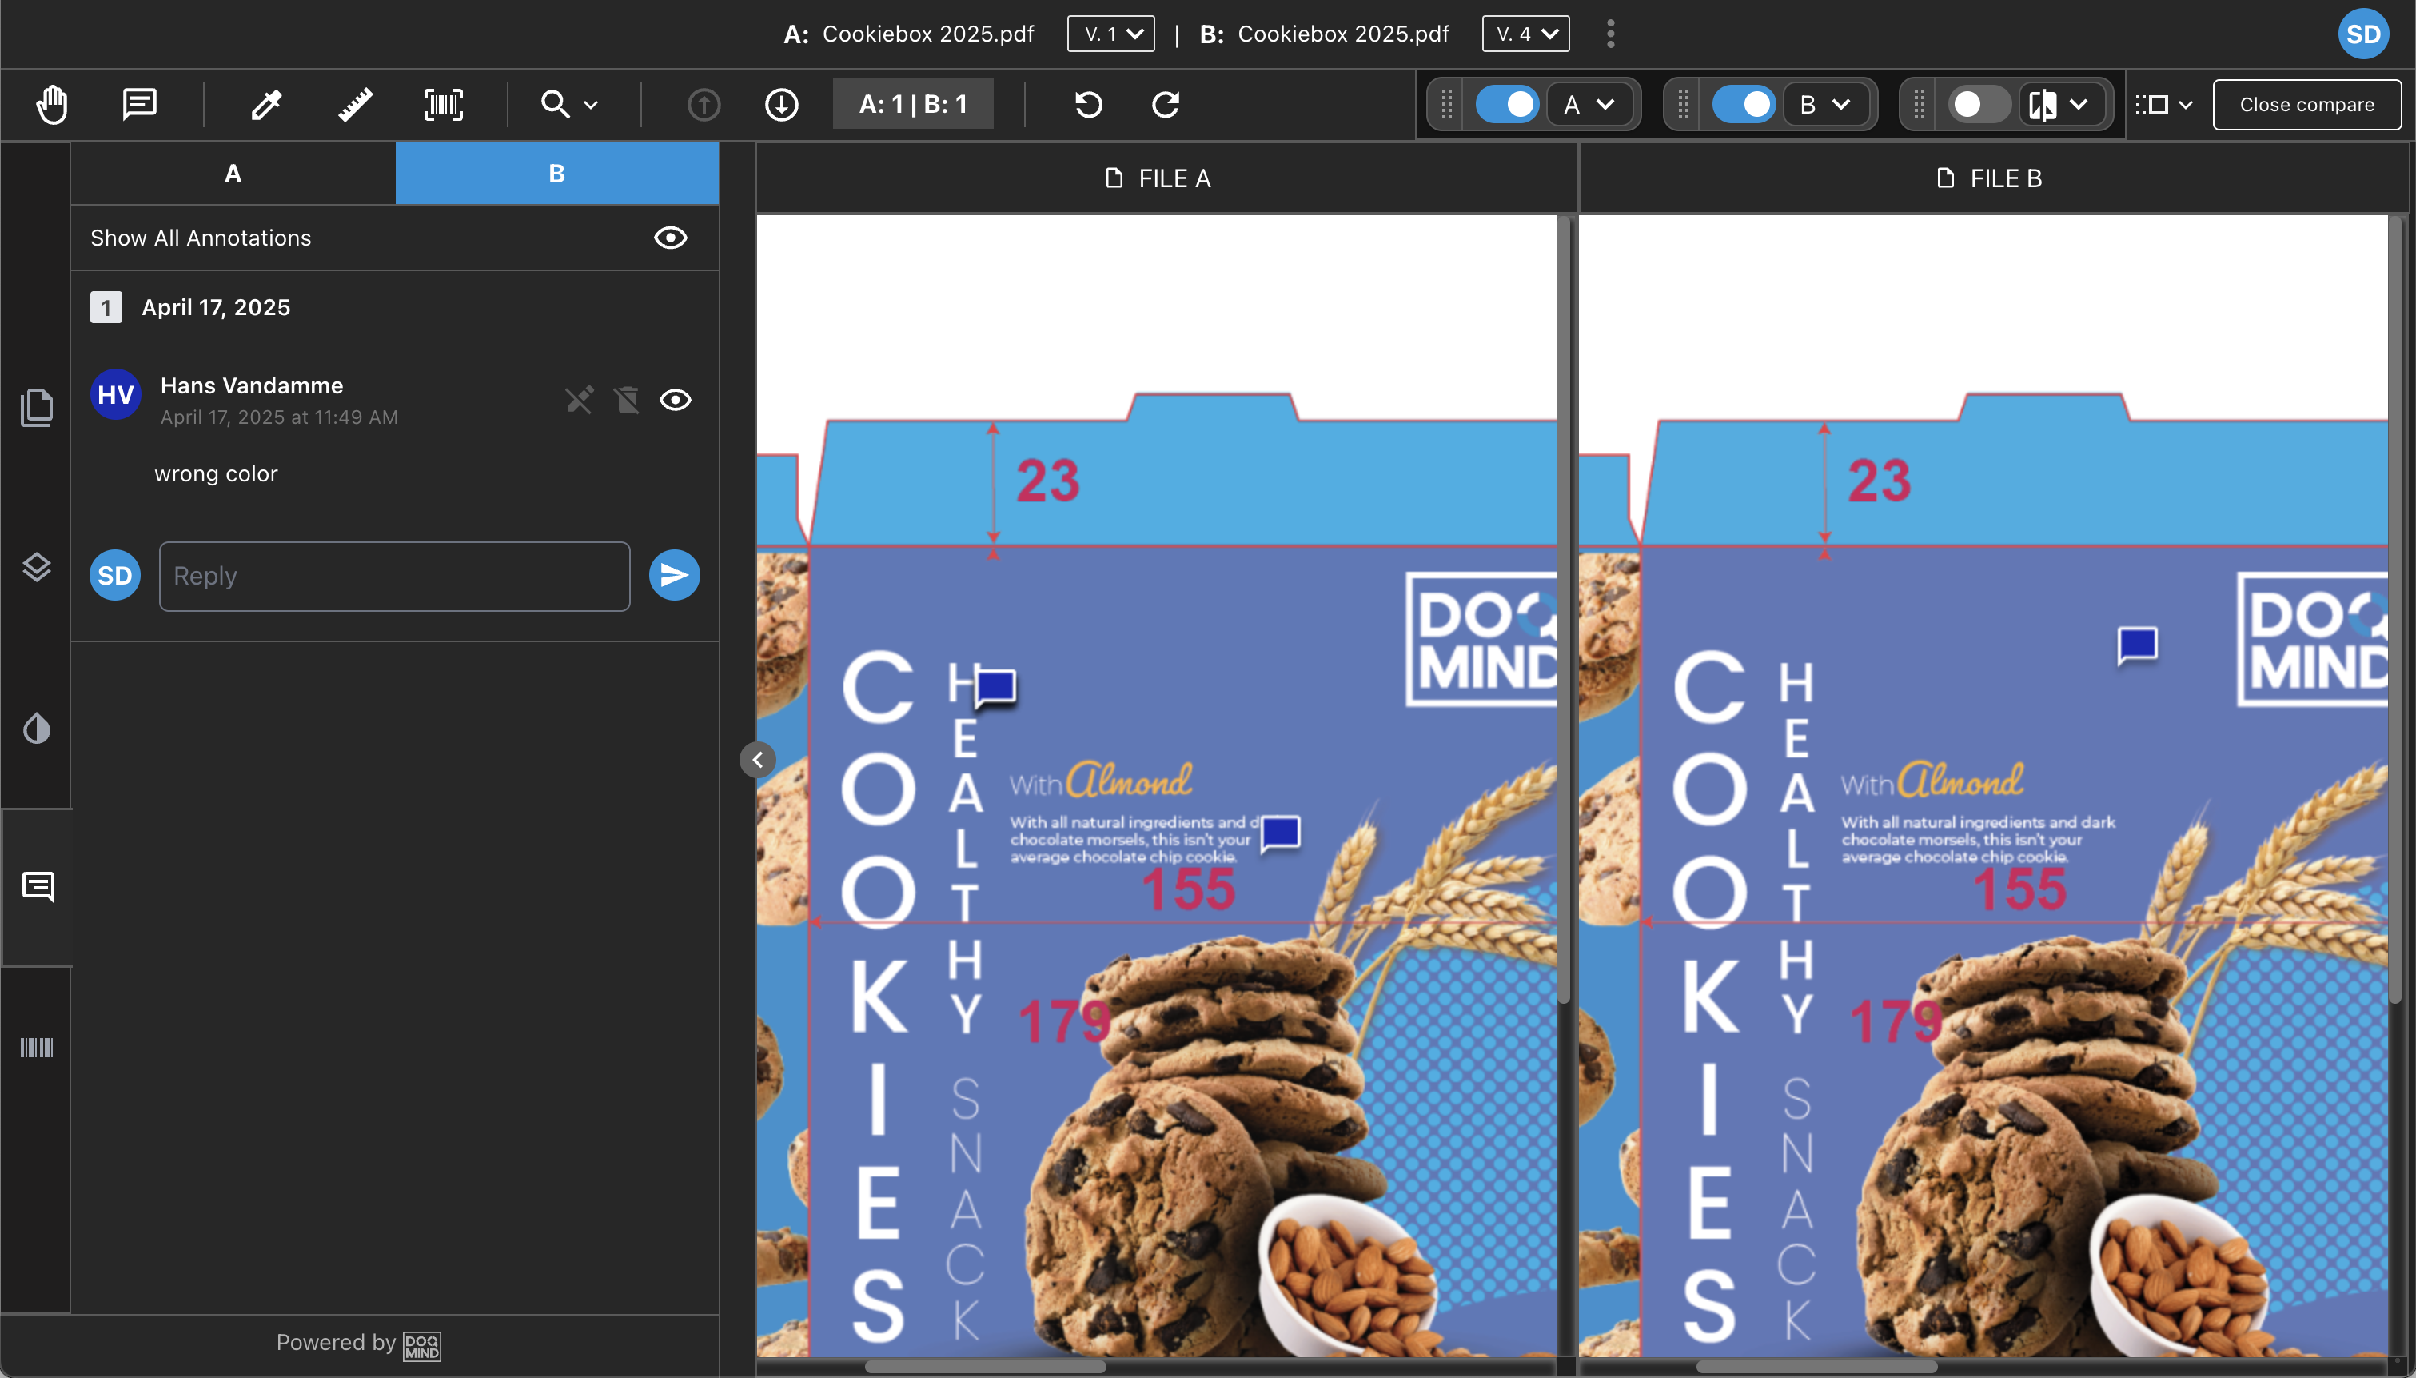The height and width of the screenshot is (1378, 2416).
Task: Hide Hans Vandamme's annotation
Action: (677, 399)
